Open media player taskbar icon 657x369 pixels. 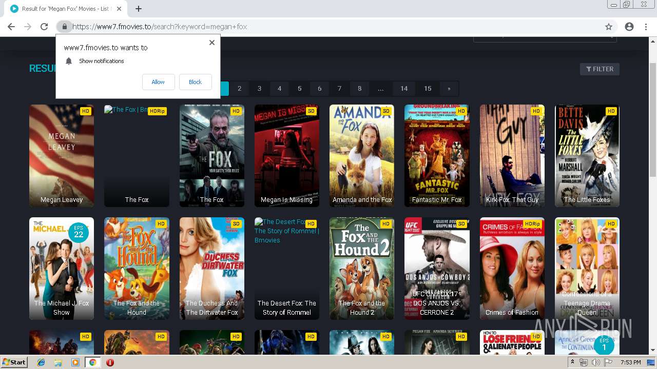(75, 362)
